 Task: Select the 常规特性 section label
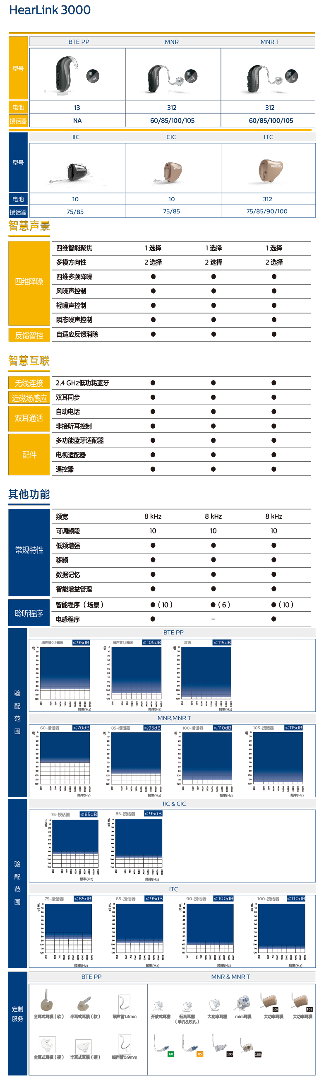click(29, 550)
